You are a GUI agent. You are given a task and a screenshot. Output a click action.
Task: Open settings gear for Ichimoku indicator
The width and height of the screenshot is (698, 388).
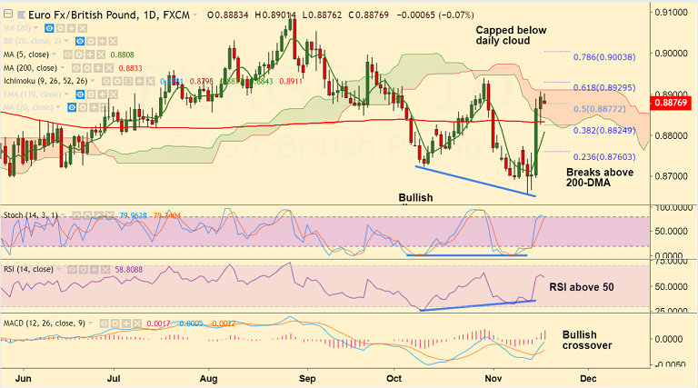click(x=117, y=81)
